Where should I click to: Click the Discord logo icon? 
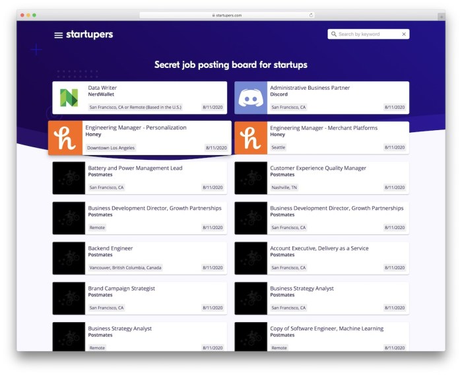pos(251,98)
